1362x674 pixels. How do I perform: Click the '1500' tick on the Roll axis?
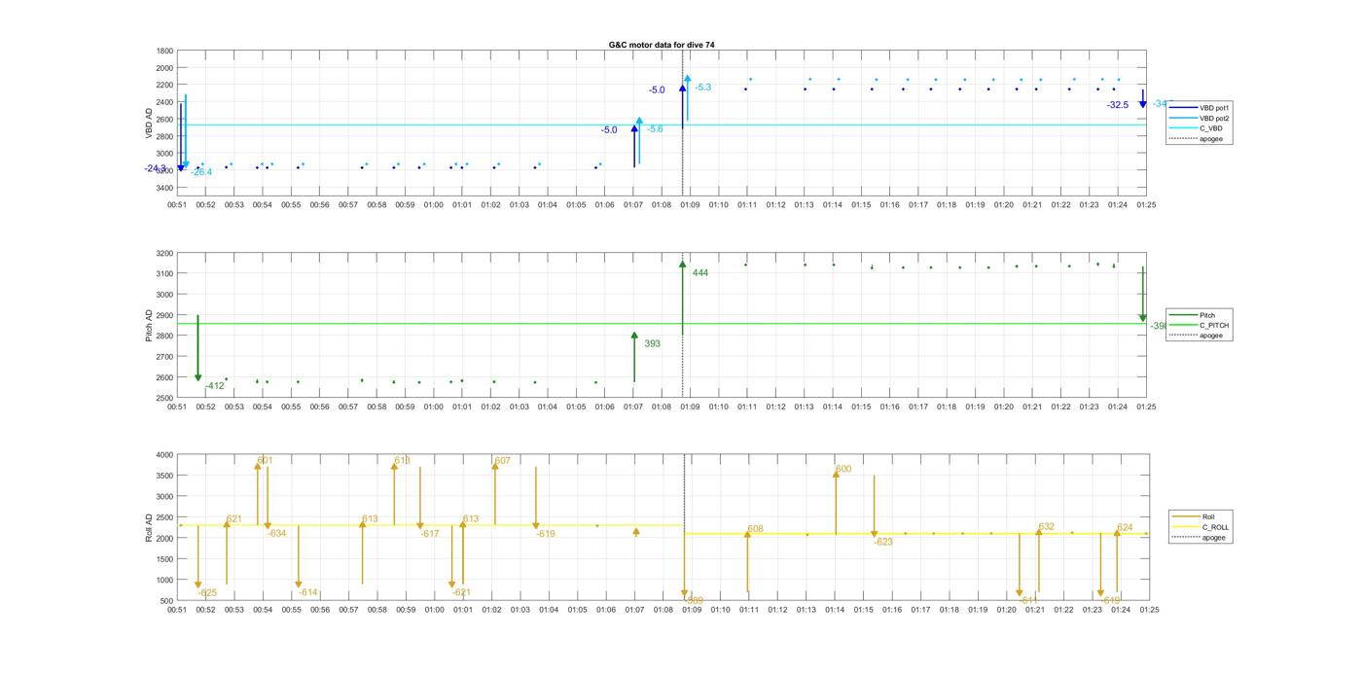coord(164,559)
